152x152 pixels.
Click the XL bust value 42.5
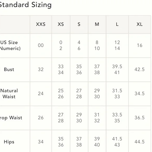tap(140, 69)
